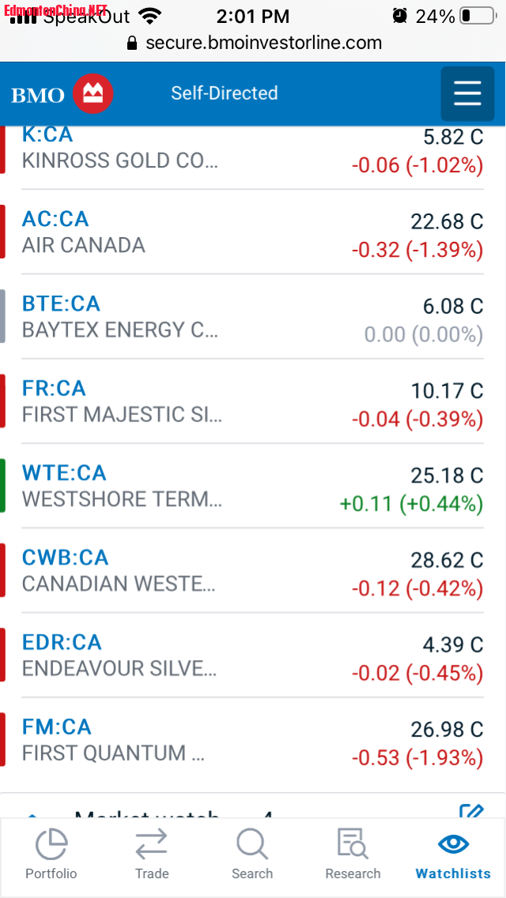Collapse the Market watch section chevron

(x=32, y=814)
